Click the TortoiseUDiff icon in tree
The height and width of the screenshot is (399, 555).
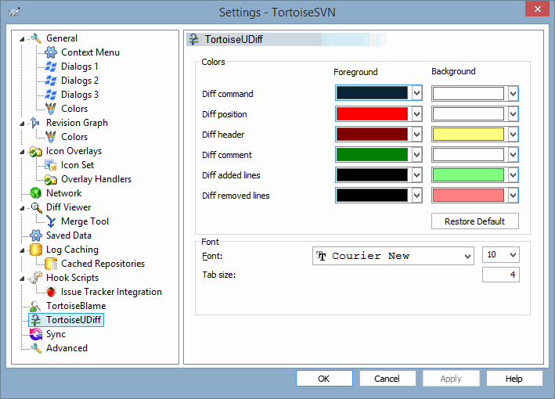click(36, 320)
